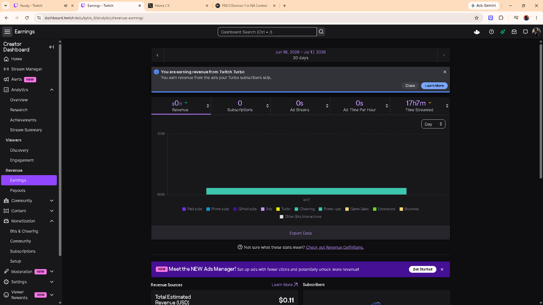Click the blue Learn More button in Turbo banner
Viewport: 543px width, 305px height.
coord(434,86)
